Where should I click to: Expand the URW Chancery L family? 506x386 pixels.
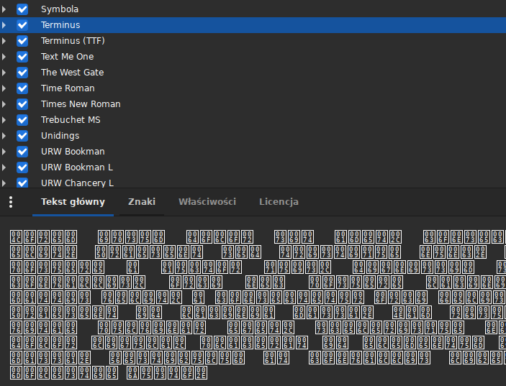[x=4, y=183]
